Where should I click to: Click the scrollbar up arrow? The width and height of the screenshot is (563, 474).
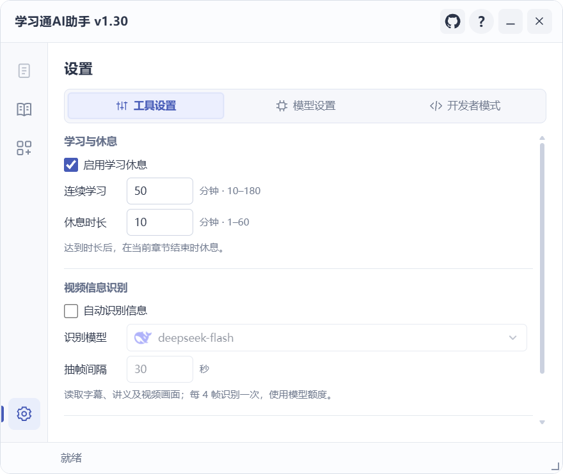(x=542, y=138)
